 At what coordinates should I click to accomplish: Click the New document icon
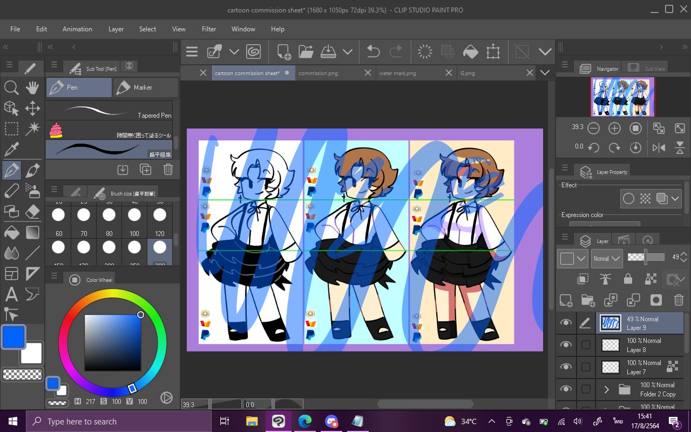284,52
